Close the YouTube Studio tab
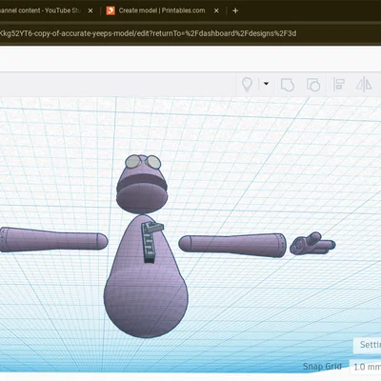Screen dimensions: 381x381 pos(90,10)
